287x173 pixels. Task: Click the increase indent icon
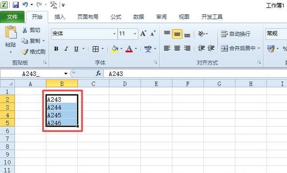point(211,48)
